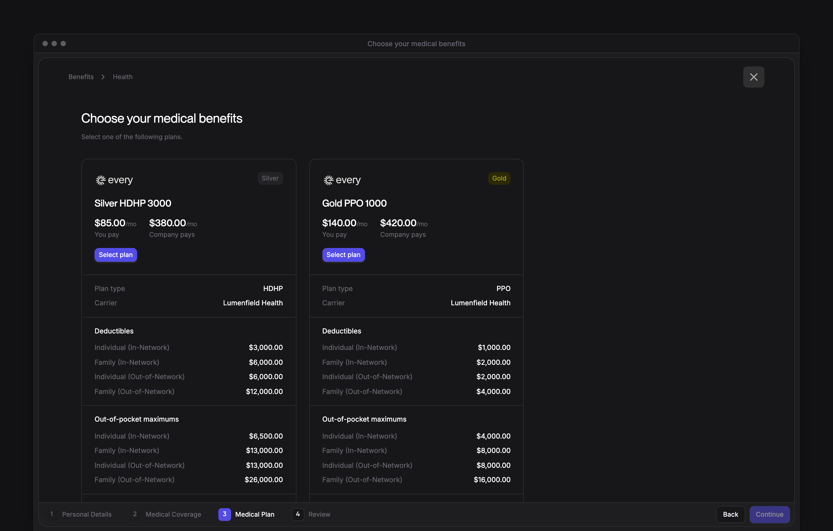This screenshot has width=833, height=531.
Task: Close the medical benefits dialog with X
Action: tap(753, 77)
